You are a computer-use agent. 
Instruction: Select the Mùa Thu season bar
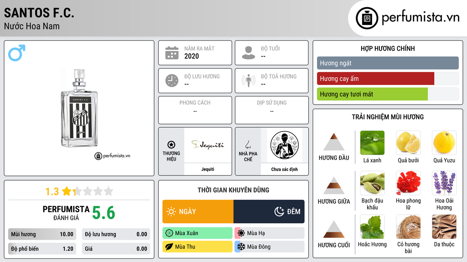click(x=197, y=247)
